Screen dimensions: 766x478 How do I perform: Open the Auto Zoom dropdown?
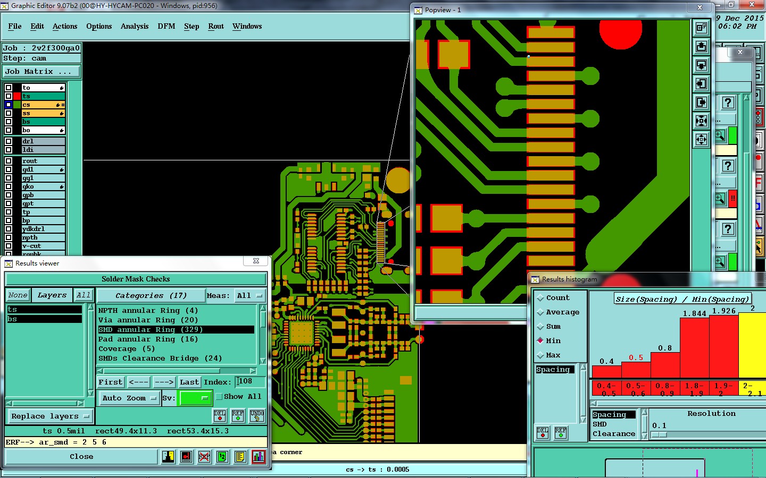130,398
